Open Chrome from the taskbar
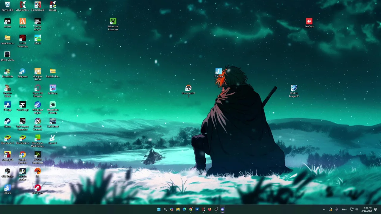The width and height of the screenshot is (381, 214). (x=191, y=209)
